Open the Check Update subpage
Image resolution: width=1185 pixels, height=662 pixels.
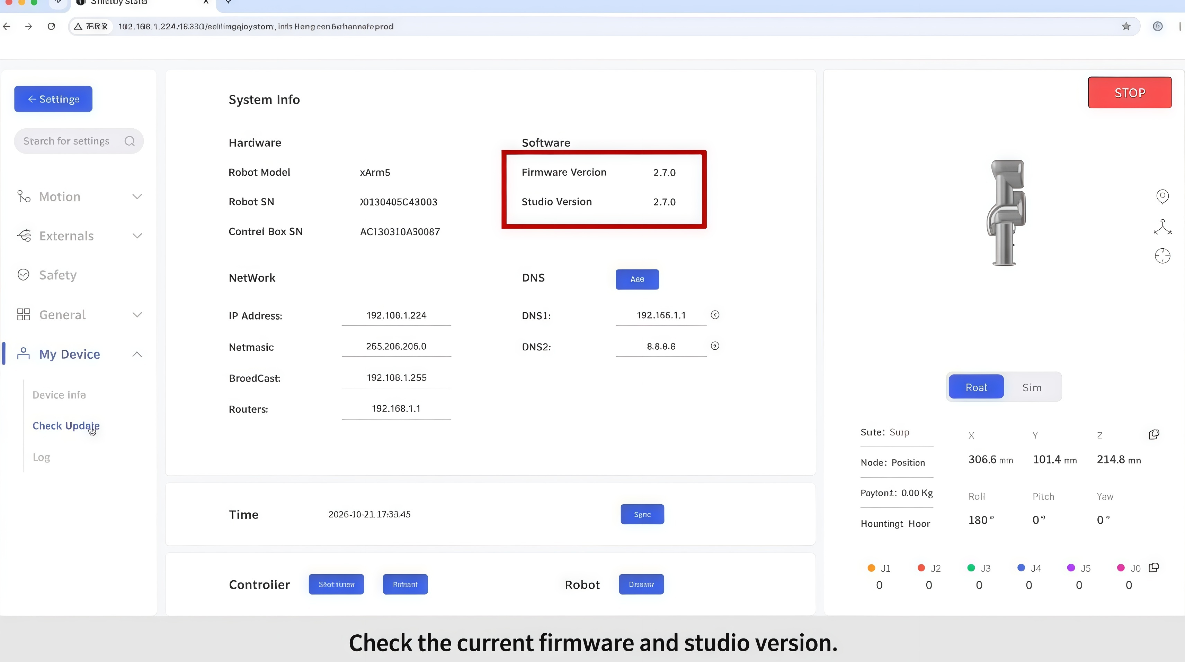click(x=66, y=426)
